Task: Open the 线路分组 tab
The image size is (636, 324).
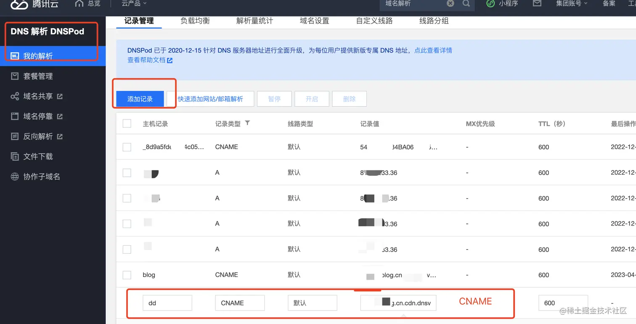Action: [434, 21]
